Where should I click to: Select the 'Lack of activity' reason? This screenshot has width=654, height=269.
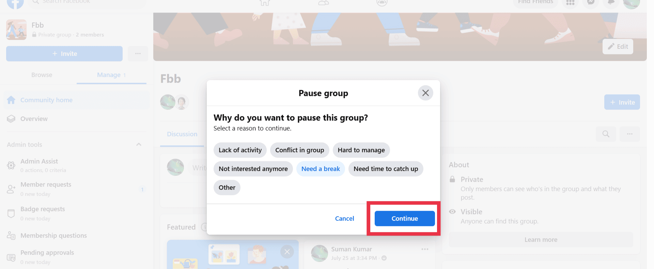coord(240,150)
